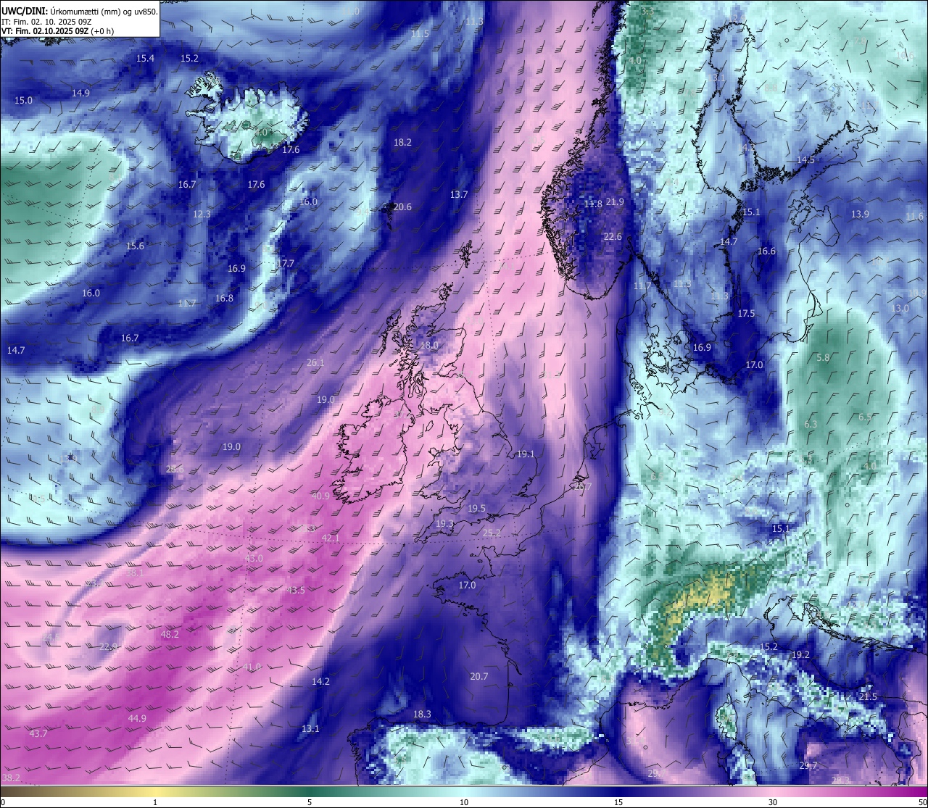Viewport: 928px width, 808px height.
Task: Click the map value '13.7'
Action: (459, 194)
